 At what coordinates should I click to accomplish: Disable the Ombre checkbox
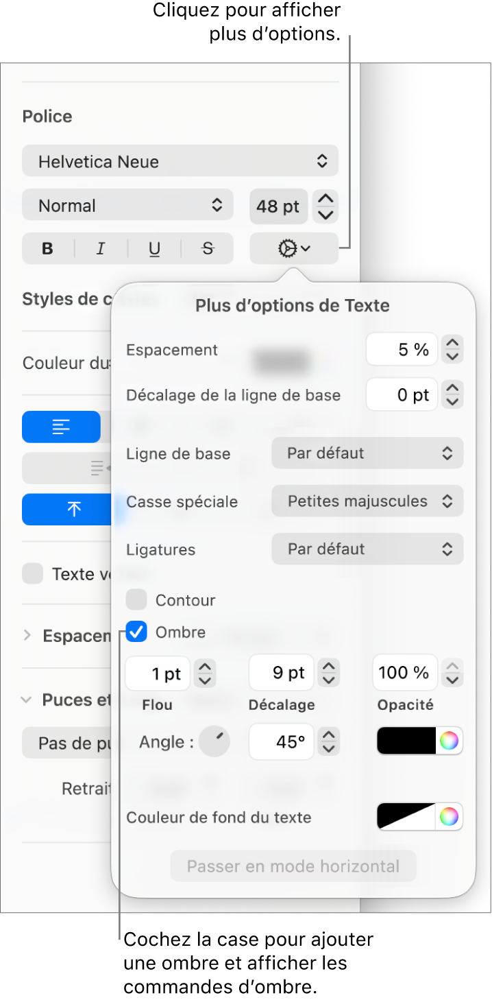tap(136, 632)
